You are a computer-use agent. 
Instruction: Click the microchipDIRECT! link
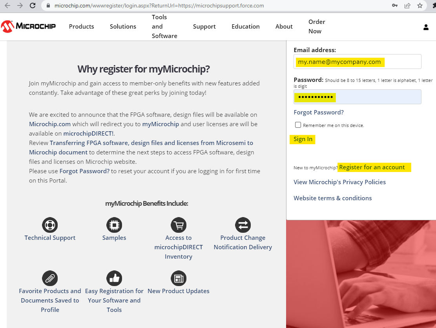point(88,133)
